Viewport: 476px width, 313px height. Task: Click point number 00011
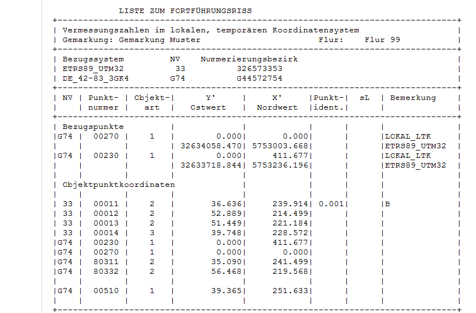[x=106, y=204]
